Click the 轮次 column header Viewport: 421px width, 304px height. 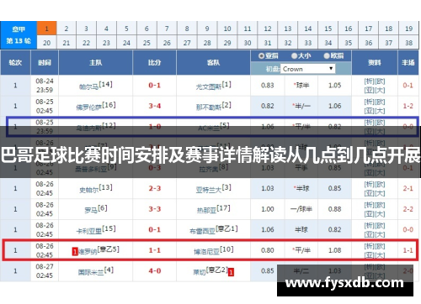click(x=15, y=62)
